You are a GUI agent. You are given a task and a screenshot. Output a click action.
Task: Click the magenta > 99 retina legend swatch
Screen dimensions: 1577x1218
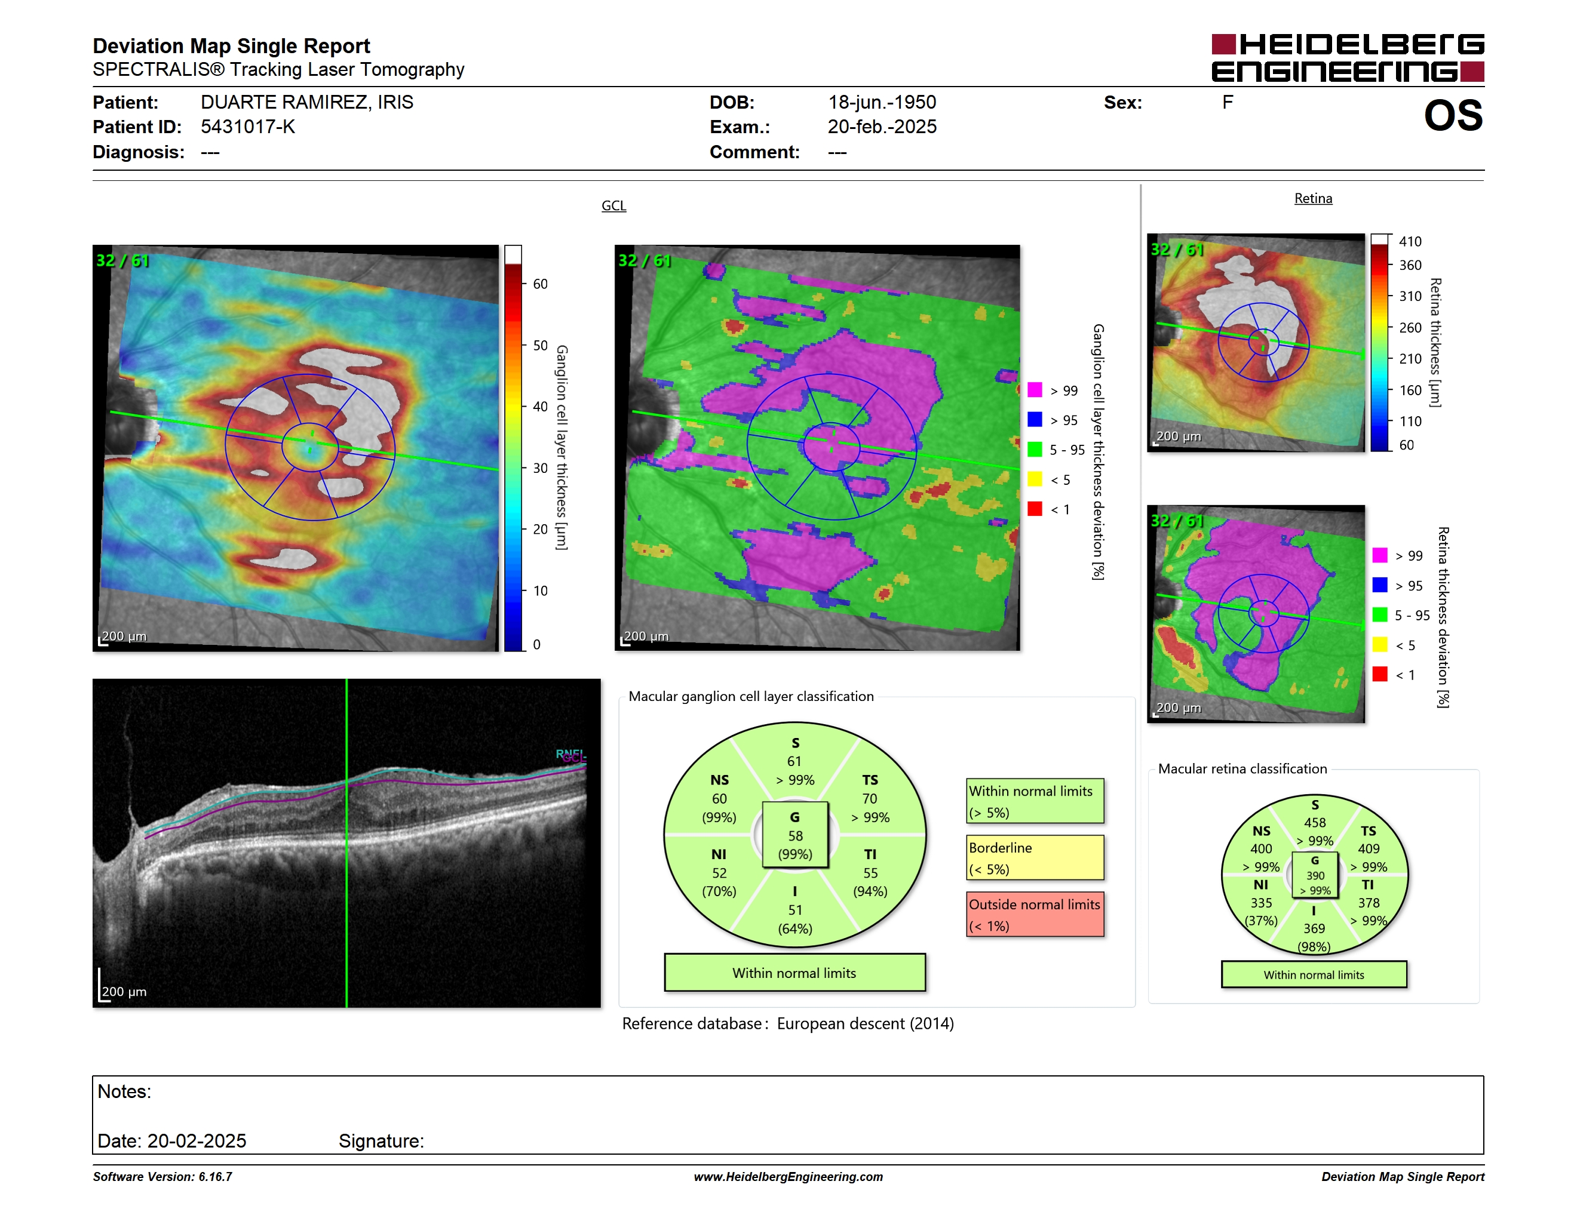tap(1380, 556)
